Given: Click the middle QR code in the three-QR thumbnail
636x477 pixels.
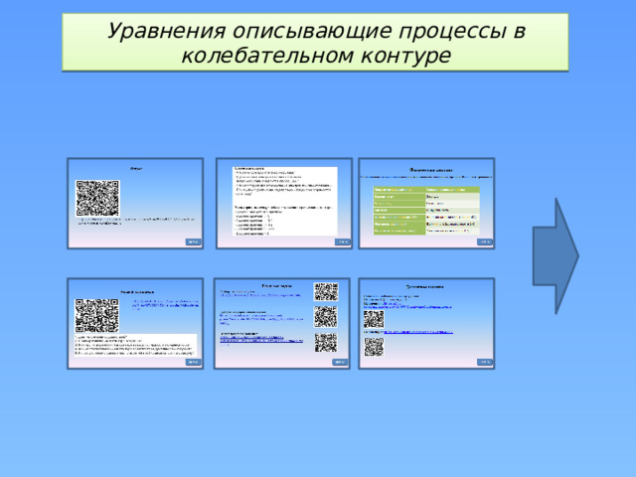Looking at the screenshot, I should coord(326,317).
